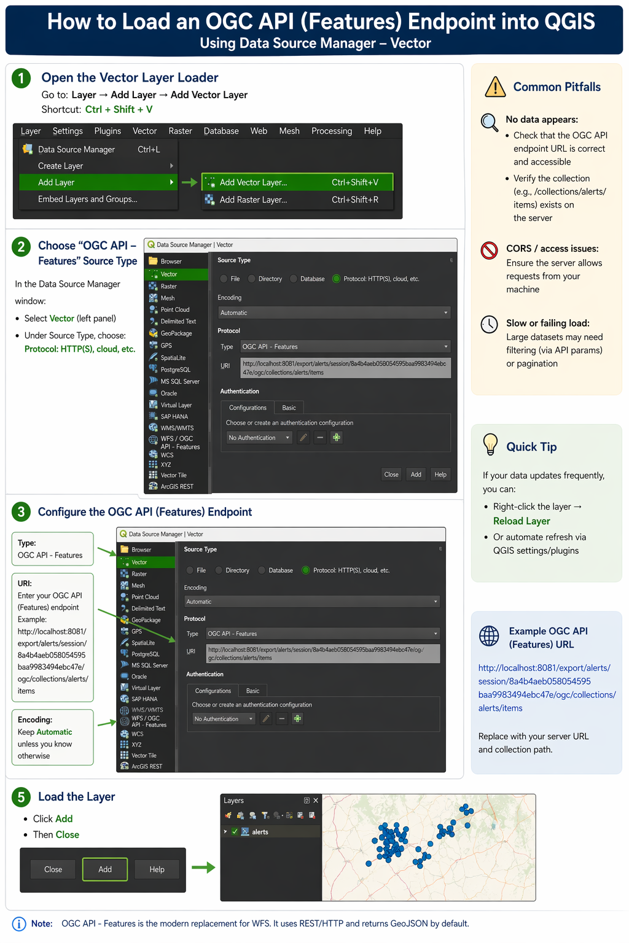Click green add authentication icon in step 2 dialog
Screen dimensions: 629x943
click(337, 438)
